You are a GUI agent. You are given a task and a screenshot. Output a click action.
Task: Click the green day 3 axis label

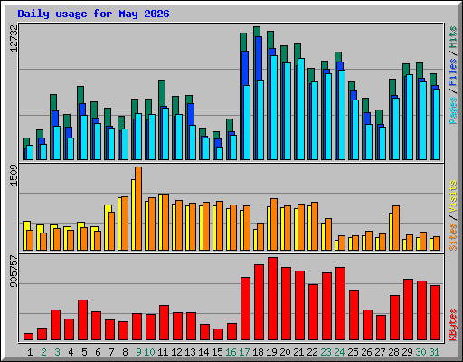tap(57, 352)
